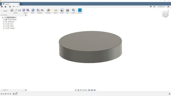Select the Insert image tool icon
This screenshot has width=171, height=96.
tap(62, 10)
